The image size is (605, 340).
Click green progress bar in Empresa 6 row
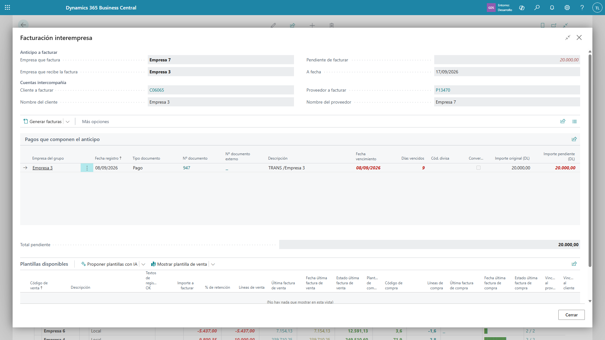[486, 331]
